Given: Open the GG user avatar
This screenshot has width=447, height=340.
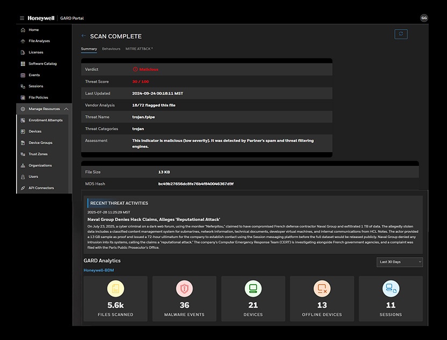Looking at the screenshot, I should pyautogui.click(x=424, y=18).
